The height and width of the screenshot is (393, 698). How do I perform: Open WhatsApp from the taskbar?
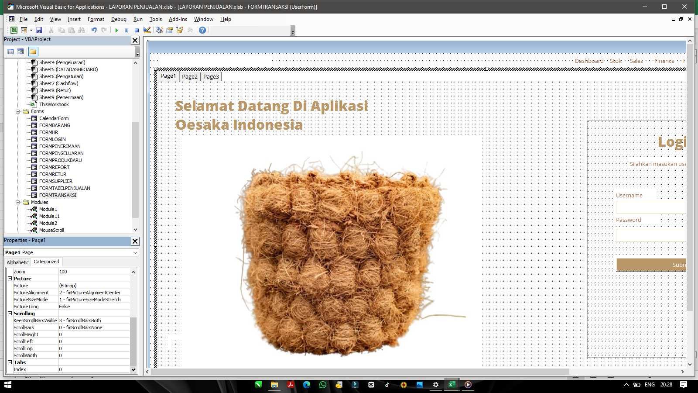coord(323,385)
